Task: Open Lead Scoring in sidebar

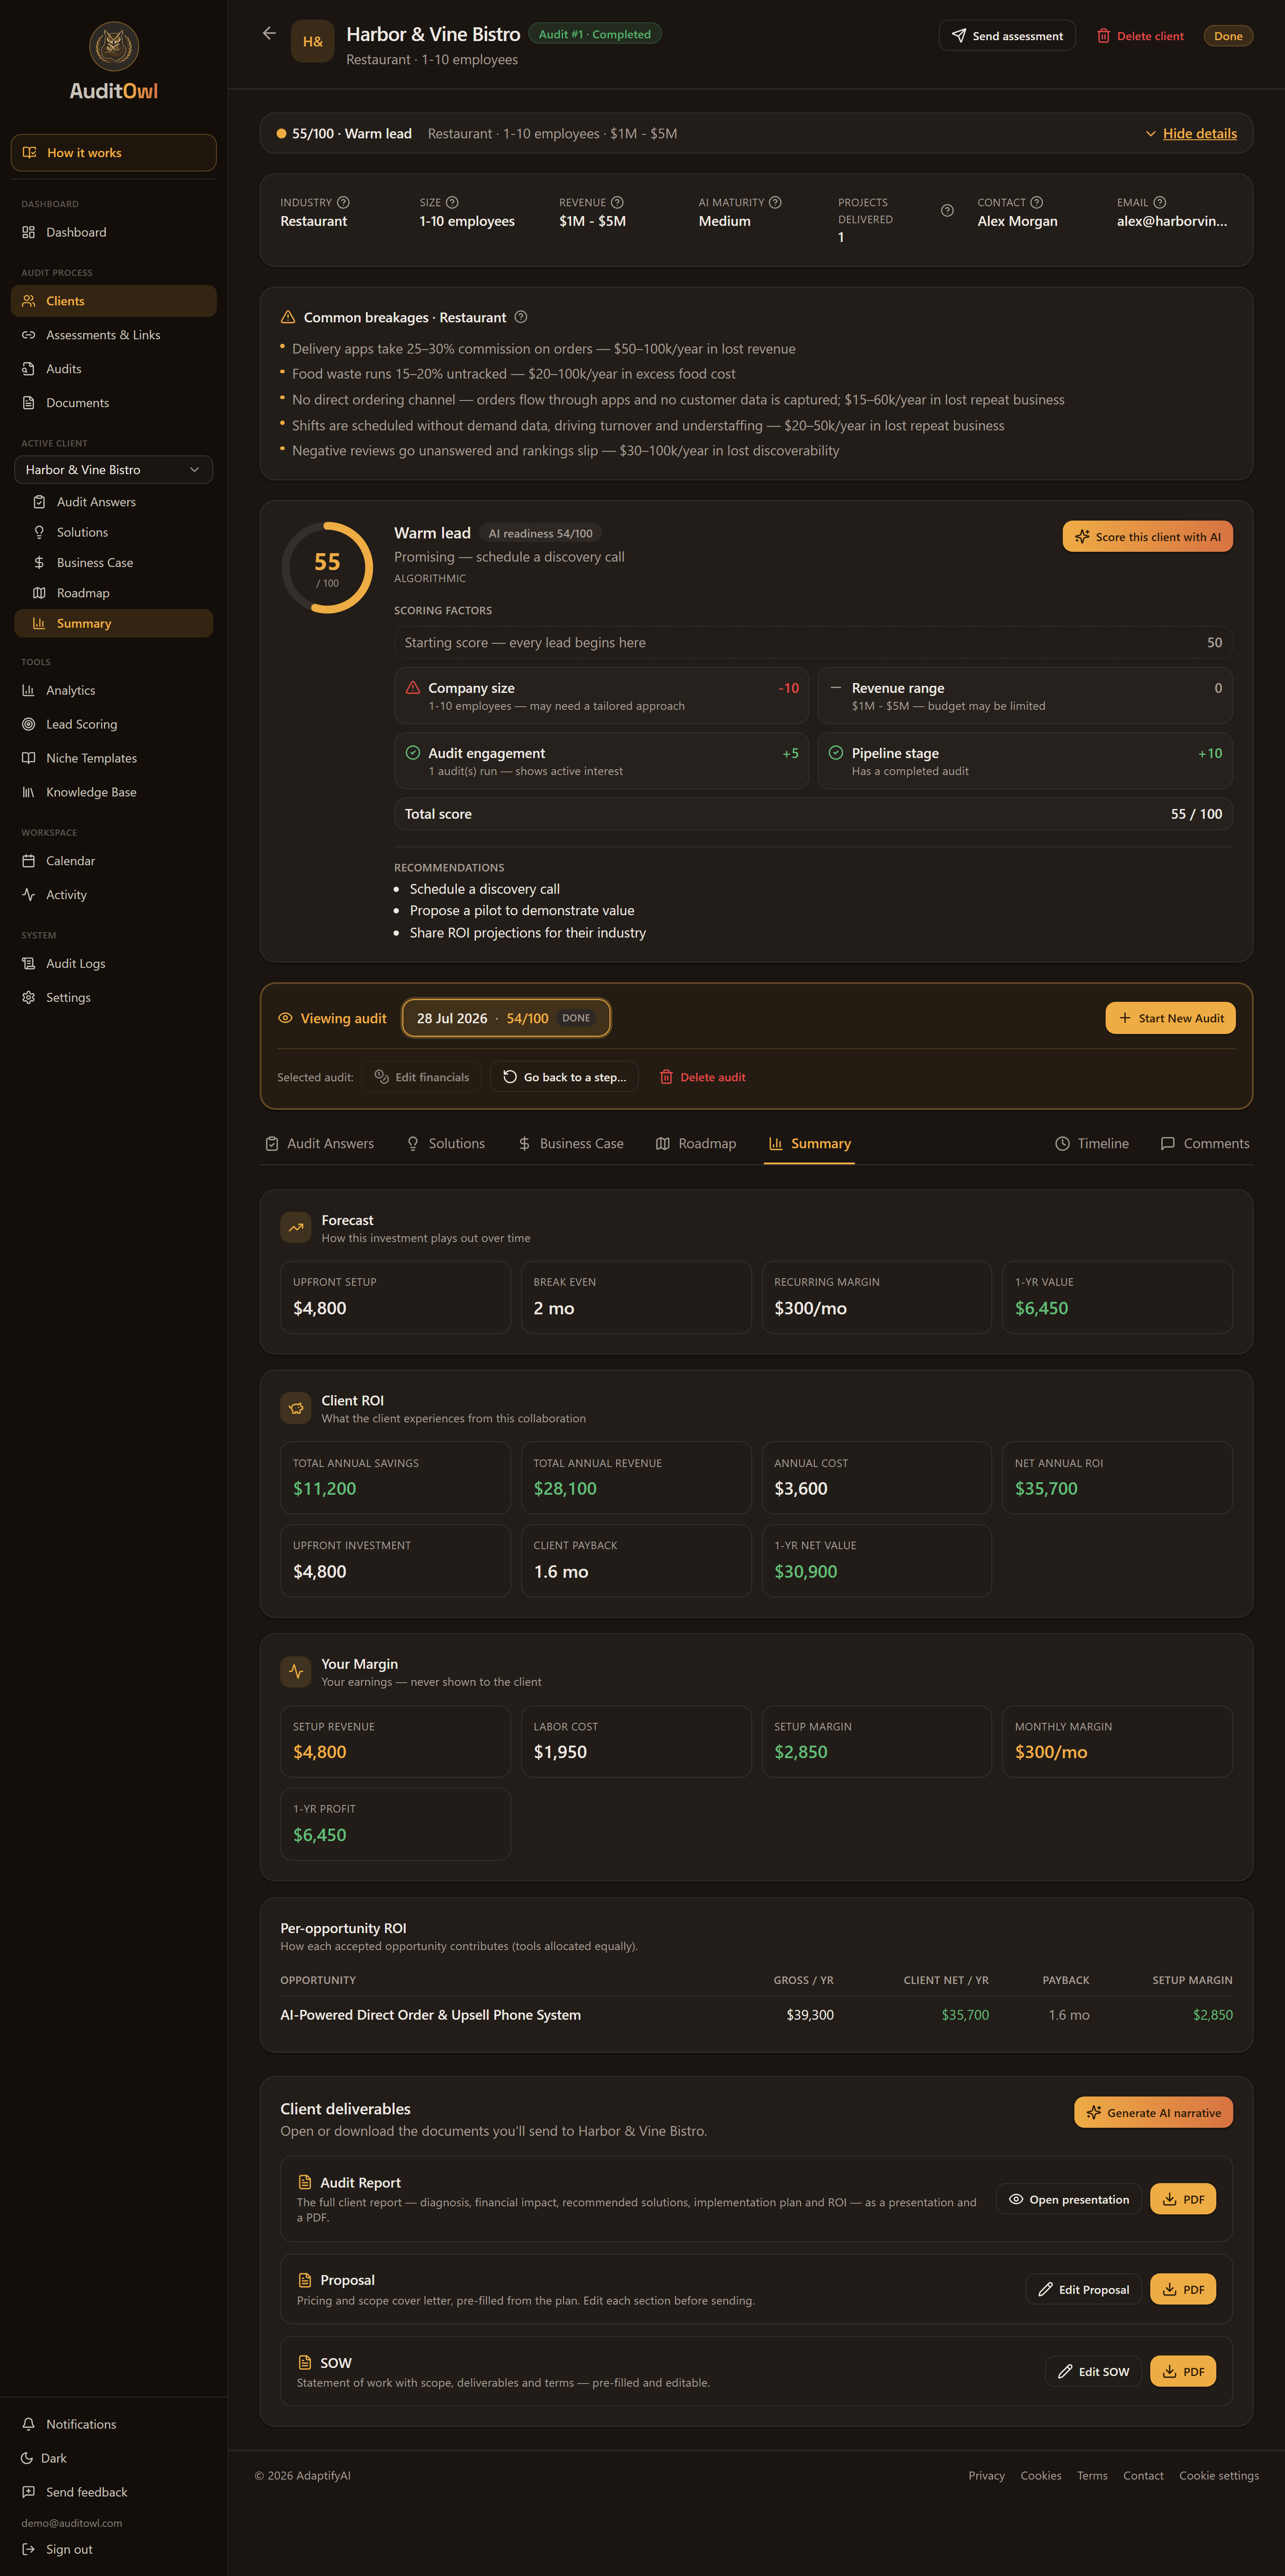Action: pyautogui.click(x=114, y=724)
